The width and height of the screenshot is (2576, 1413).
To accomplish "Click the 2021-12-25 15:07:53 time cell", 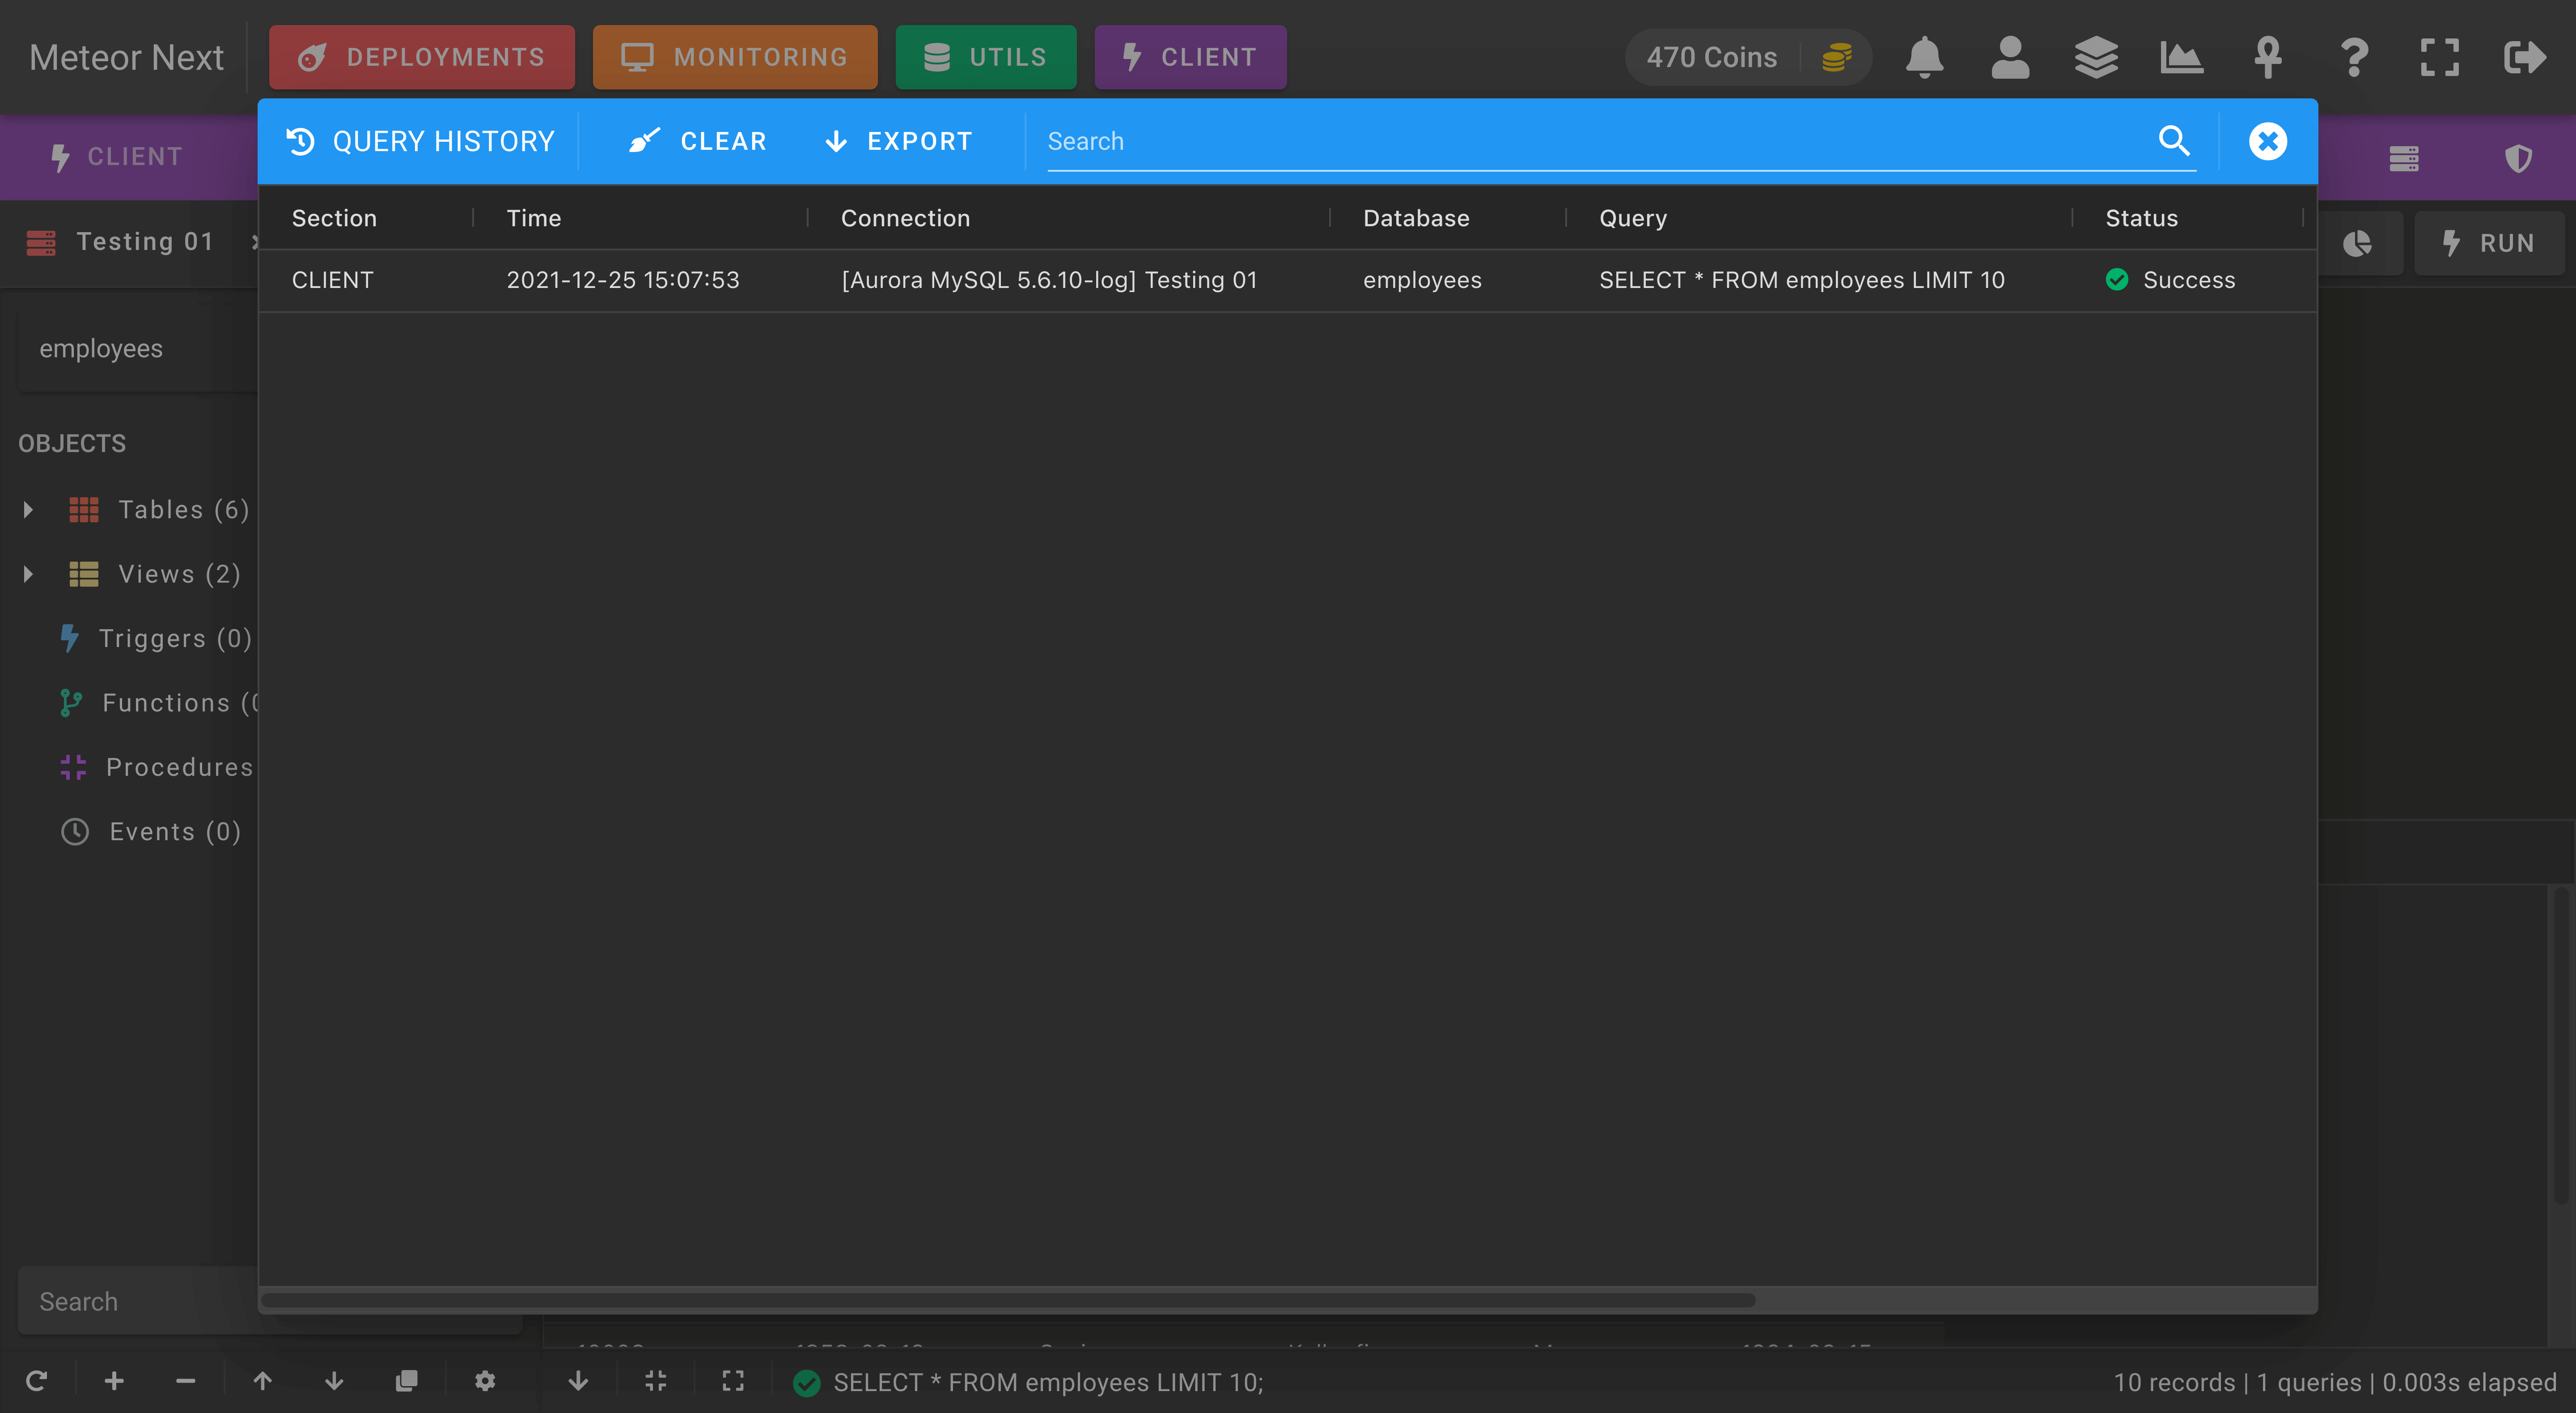I will pos(623,280).
